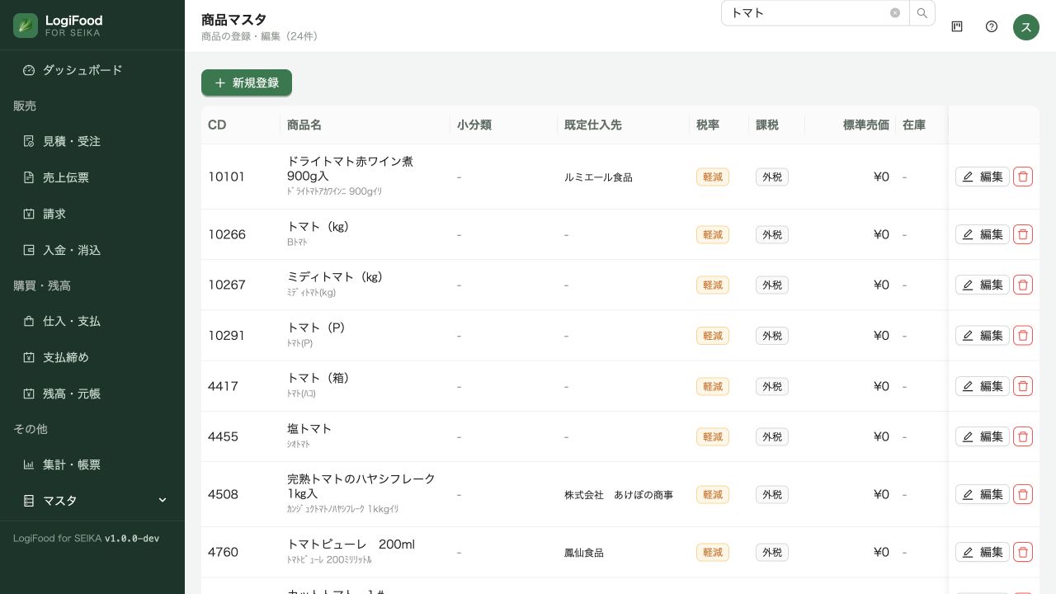Click the search magnifier icon button
The width and height of the screenshot is (1056, 594).
(922, 13)
